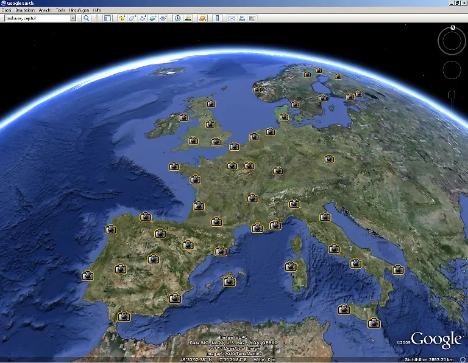This screenshot has height=363, width=468.
Task: Open the Hilfe menu
Action: [97, 10]
